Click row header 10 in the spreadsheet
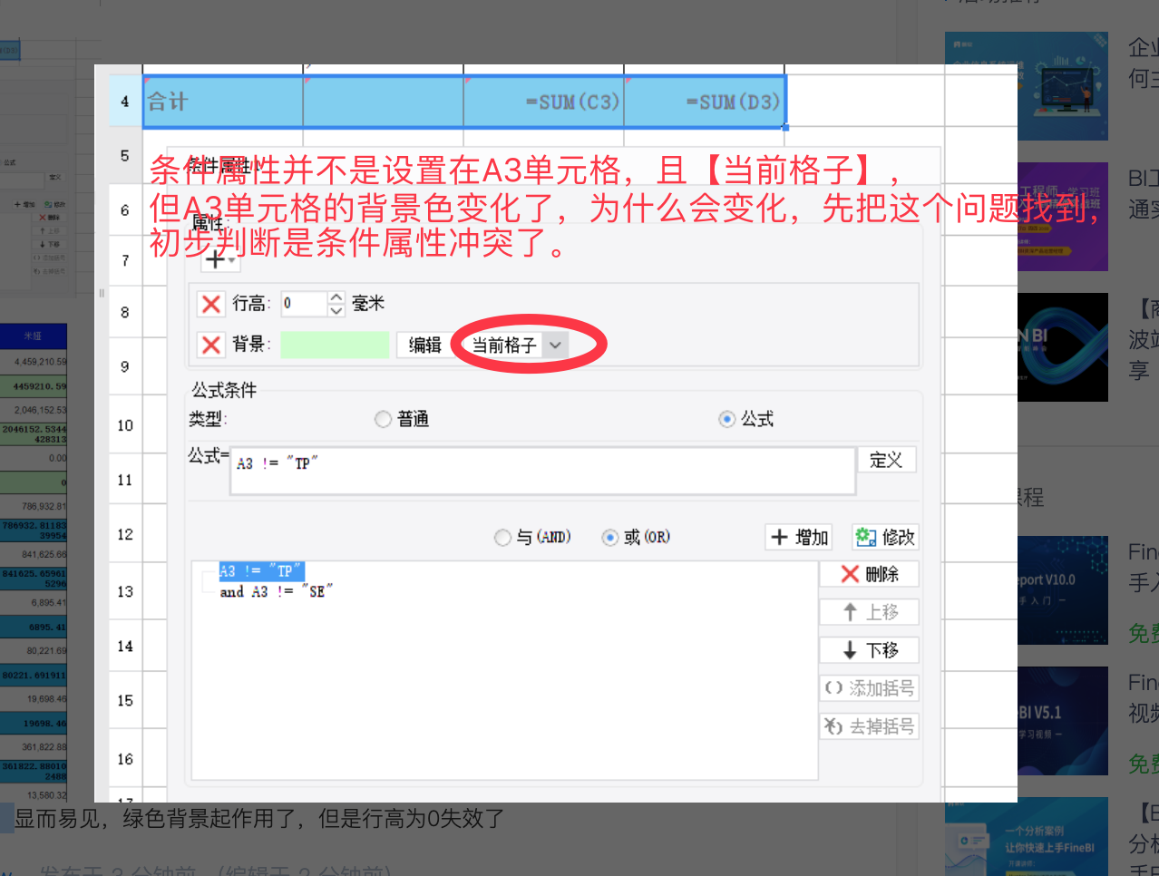The height and width of the screenshot is (876, 1159). 125,425
